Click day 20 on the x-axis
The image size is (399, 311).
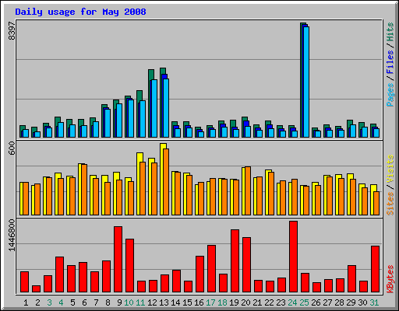pyautogui.click(x=245, y=302)
